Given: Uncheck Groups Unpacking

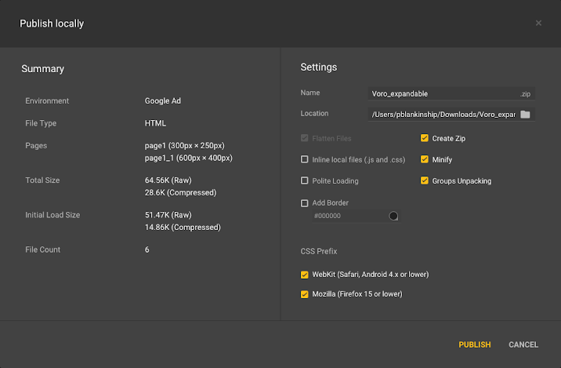Looking at the screenshot, I should coord(425,181).
